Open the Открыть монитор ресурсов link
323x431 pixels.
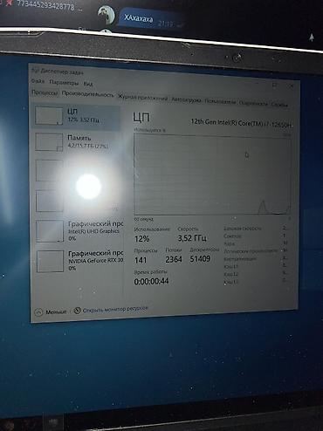(x=111, y=310)
